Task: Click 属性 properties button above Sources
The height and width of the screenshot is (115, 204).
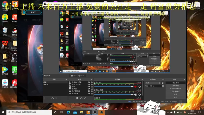Action: [x=74, y=76]
